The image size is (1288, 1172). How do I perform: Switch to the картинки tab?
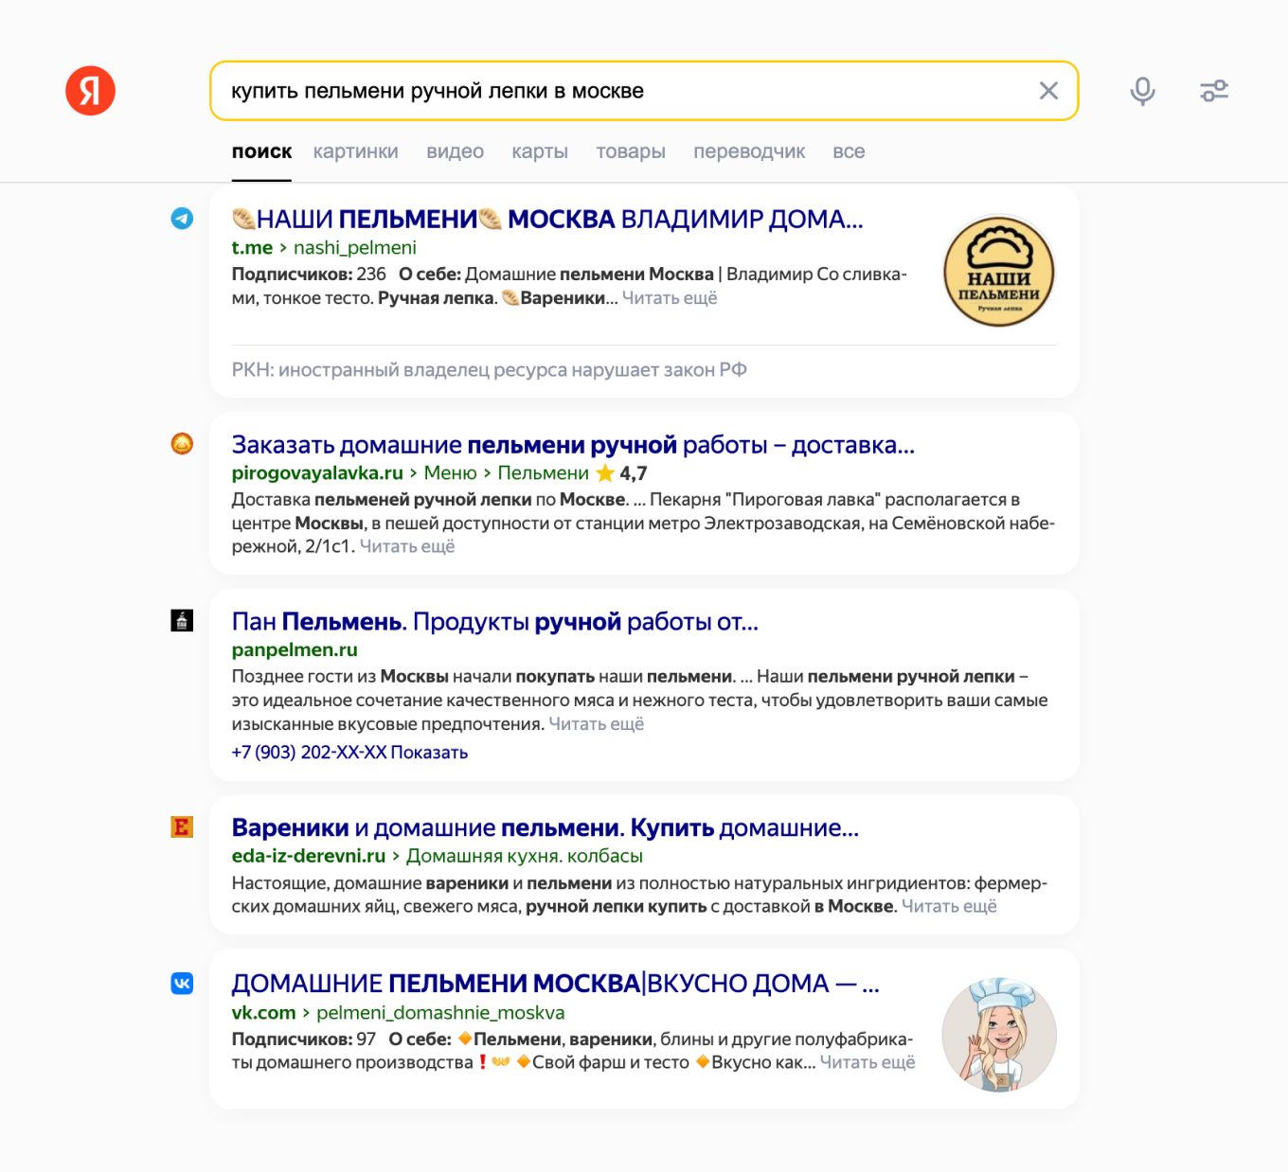pyautogui.click(x=355, y=151)
